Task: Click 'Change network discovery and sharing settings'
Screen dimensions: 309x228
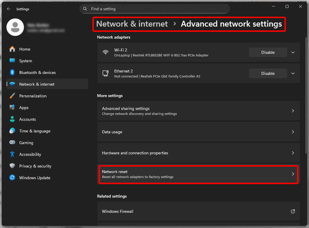Action: click(139, 114)
